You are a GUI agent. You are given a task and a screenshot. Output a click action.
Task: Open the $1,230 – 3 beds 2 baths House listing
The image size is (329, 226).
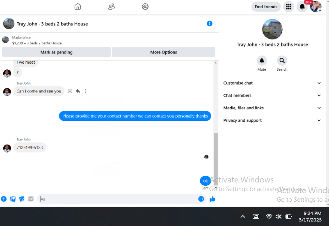[x=37, y=43]
